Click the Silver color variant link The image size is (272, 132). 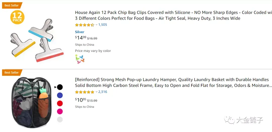80,32
